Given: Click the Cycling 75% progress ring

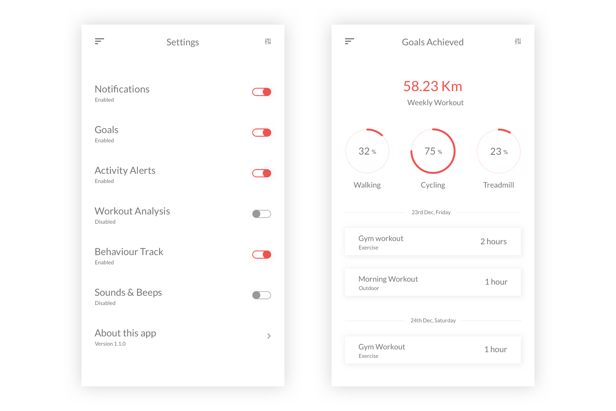Looking at the screenshot, I should tap(433, 151).
